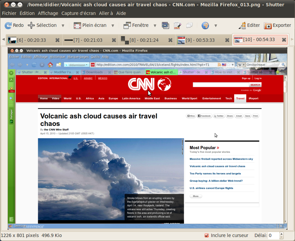295x241 pixels.
Task: Click the back arrow in the captured Firefox toolbar
Action: (12, 65)
